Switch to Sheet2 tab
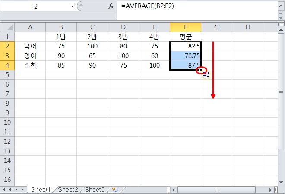The width and height of the screenshot is (285, 194). click(68, 190)
